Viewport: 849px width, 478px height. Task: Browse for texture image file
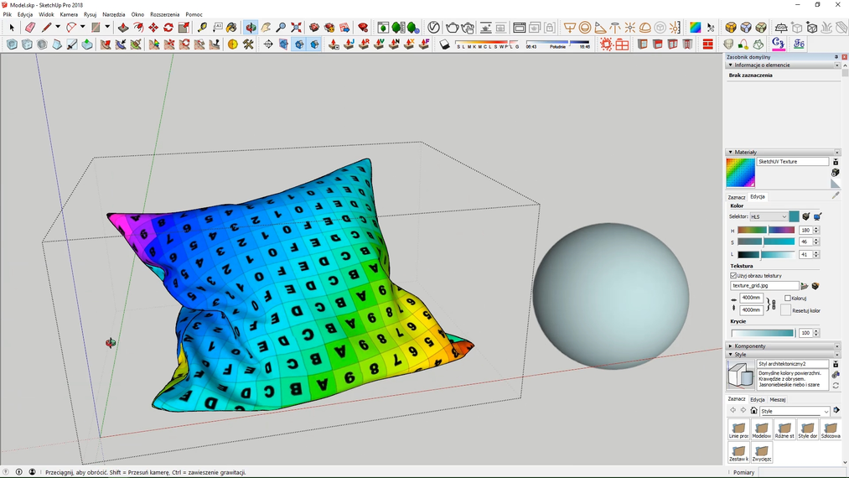(805, 286)
